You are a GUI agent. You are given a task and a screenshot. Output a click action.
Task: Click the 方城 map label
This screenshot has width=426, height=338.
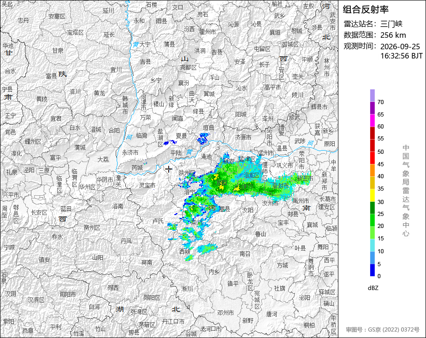point(282,265)
